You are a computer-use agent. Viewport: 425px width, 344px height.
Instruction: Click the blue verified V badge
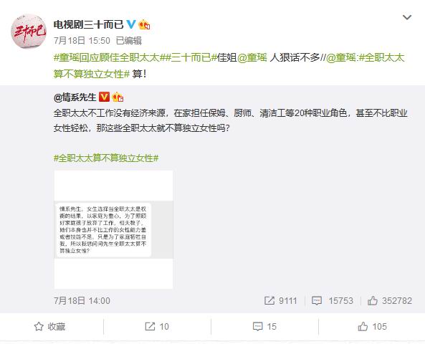pyautogui.click(x=131, y=24)
